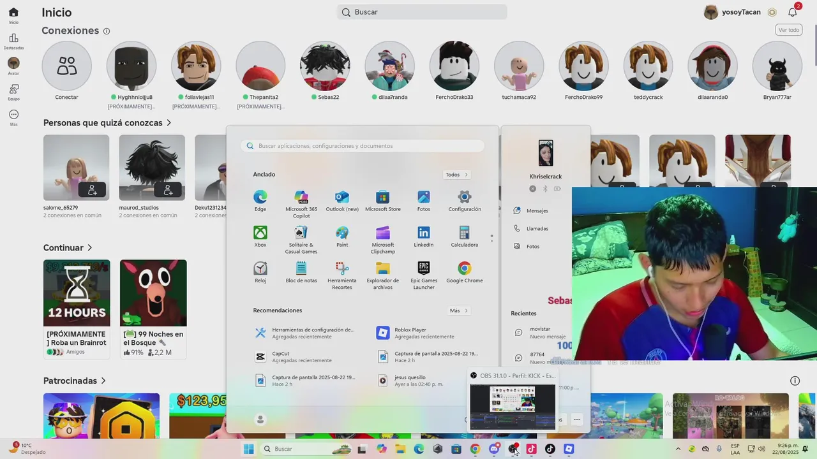Open Explorador de archivos
Viewport: 817px width, 459px height.
click(383, 275)
